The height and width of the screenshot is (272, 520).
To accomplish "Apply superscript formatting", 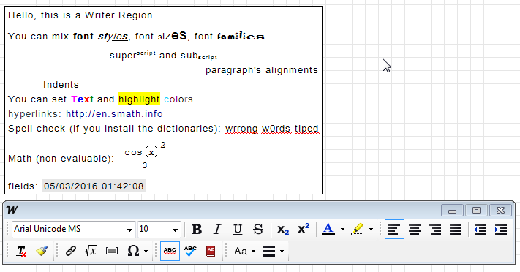I will pos(304,229).
